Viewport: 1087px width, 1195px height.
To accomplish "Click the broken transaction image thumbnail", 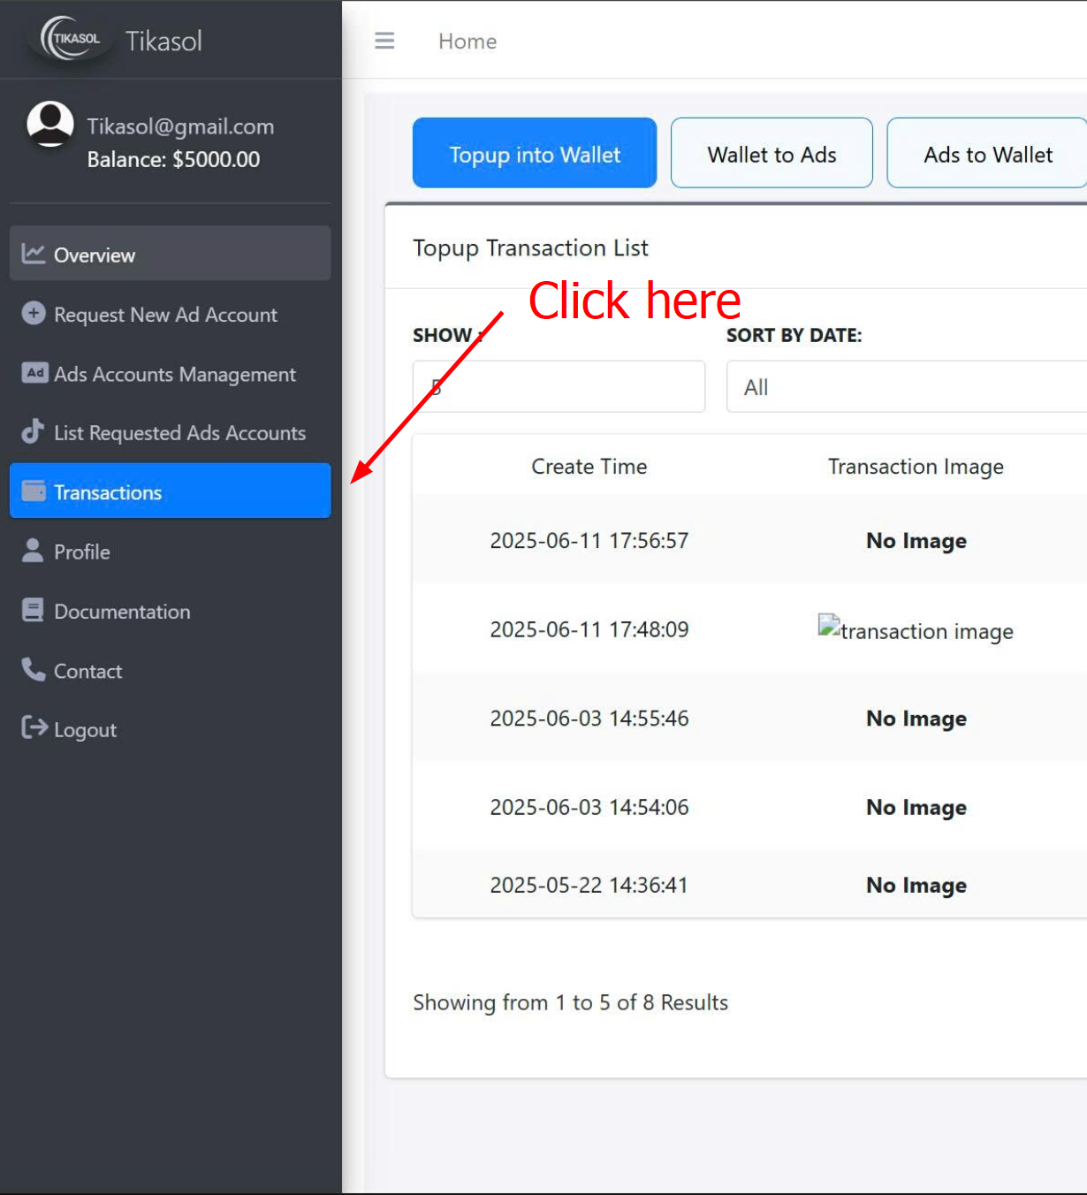I will pos(916,630).
